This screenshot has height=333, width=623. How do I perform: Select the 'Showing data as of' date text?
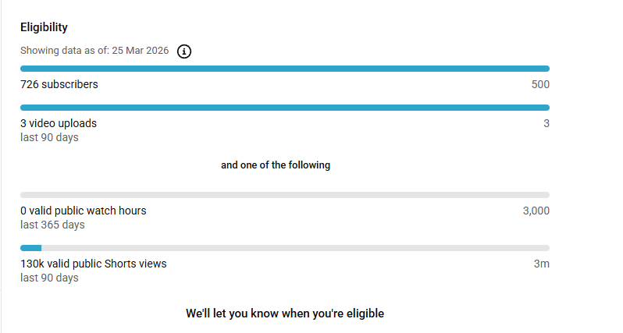click(x=95, y=51)
